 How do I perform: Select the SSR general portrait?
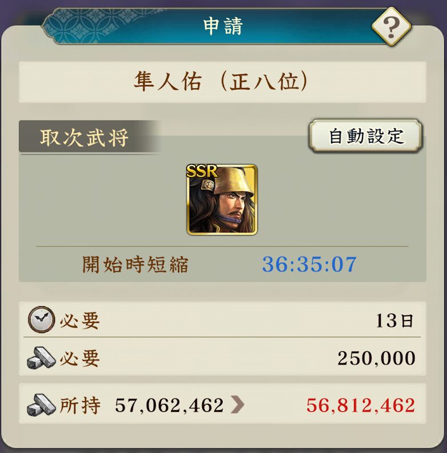pyautogui.click(x=222, y=199)
